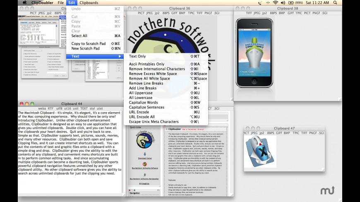This screenshot has height=202, width=360.
Task: Expand the Text submenu arrow
Action: point(120,56)
